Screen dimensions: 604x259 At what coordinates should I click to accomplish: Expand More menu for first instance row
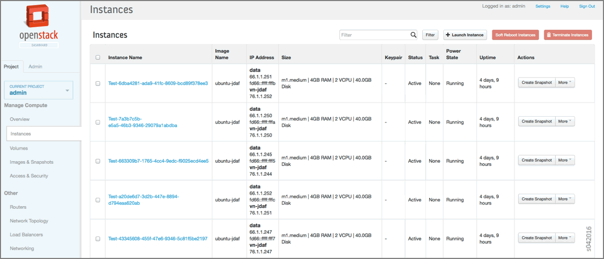point(565,83)
